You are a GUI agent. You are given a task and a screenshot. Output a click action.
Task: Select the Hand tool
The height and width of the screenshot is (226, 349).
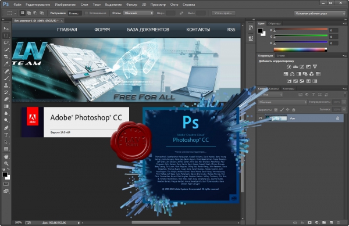coord(6,157)
